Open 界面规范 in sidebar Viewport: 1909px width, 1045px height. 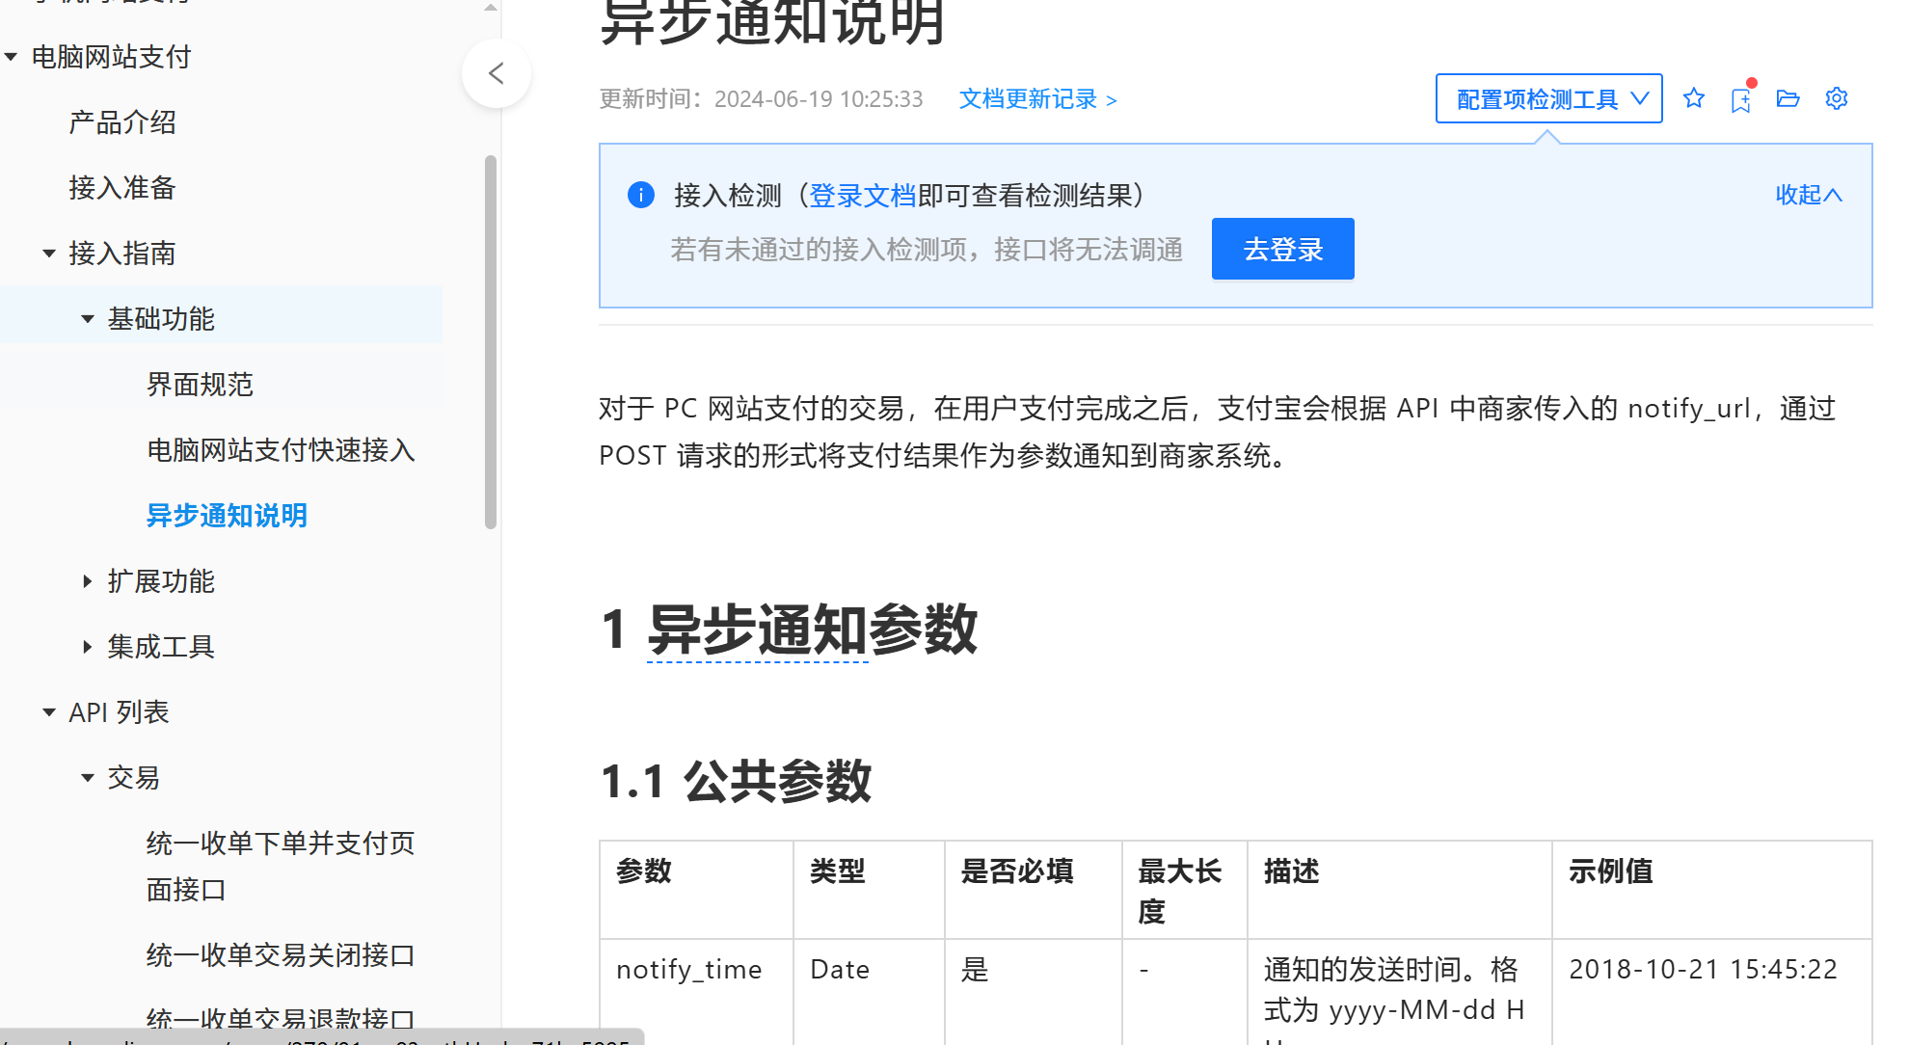[x=200, y=385]
